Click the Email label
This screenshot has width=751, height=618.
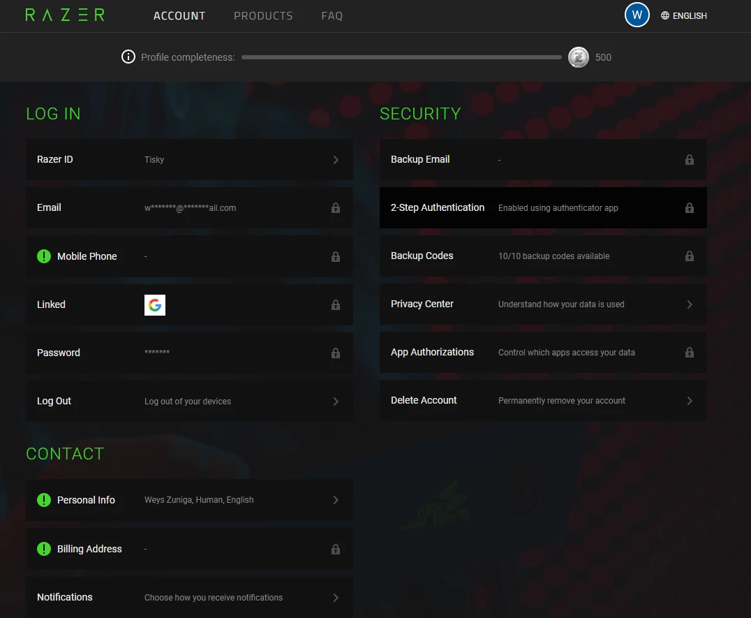(x=49, y=208)
